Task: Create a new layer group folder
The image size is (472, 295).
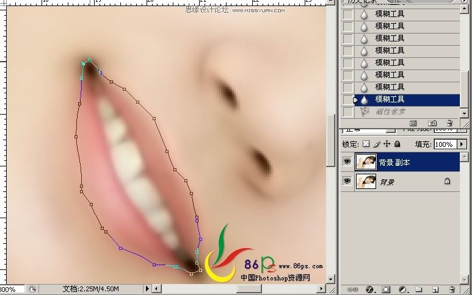Action: pyautogui.click(x=419, y=290)
